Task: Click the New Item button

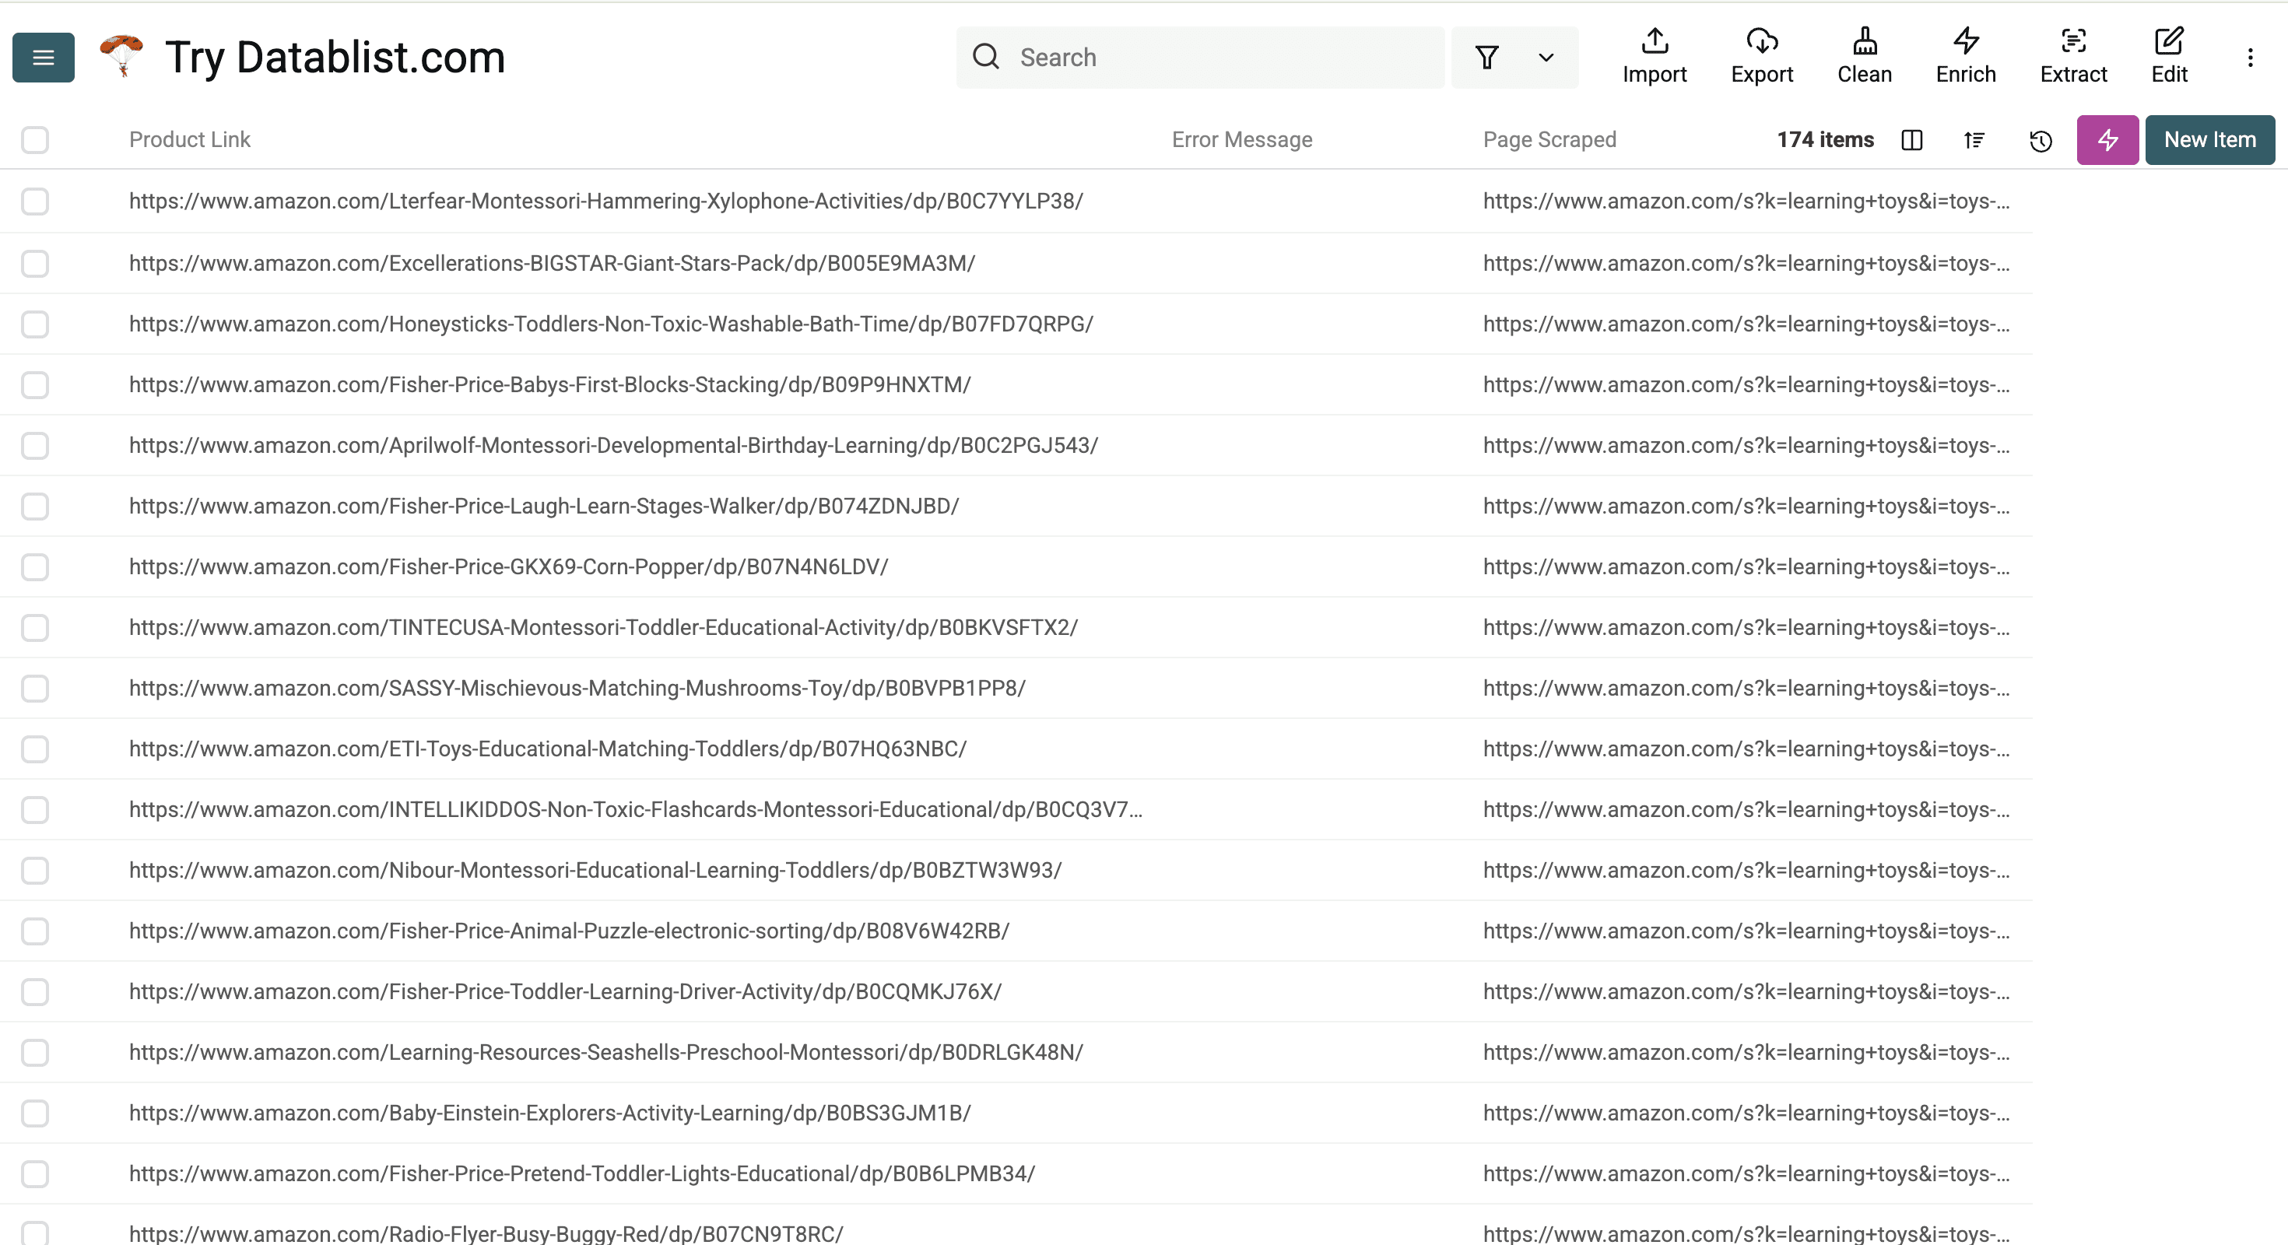Action: click(x=2210, y=139)
